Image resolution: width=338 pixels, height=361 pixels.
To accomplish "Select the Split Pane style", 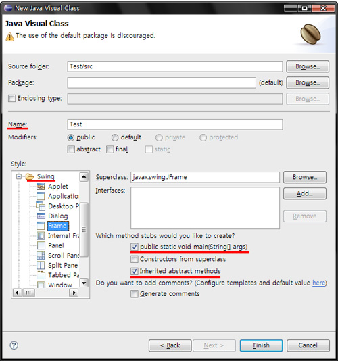I will [x=63, y=265].
